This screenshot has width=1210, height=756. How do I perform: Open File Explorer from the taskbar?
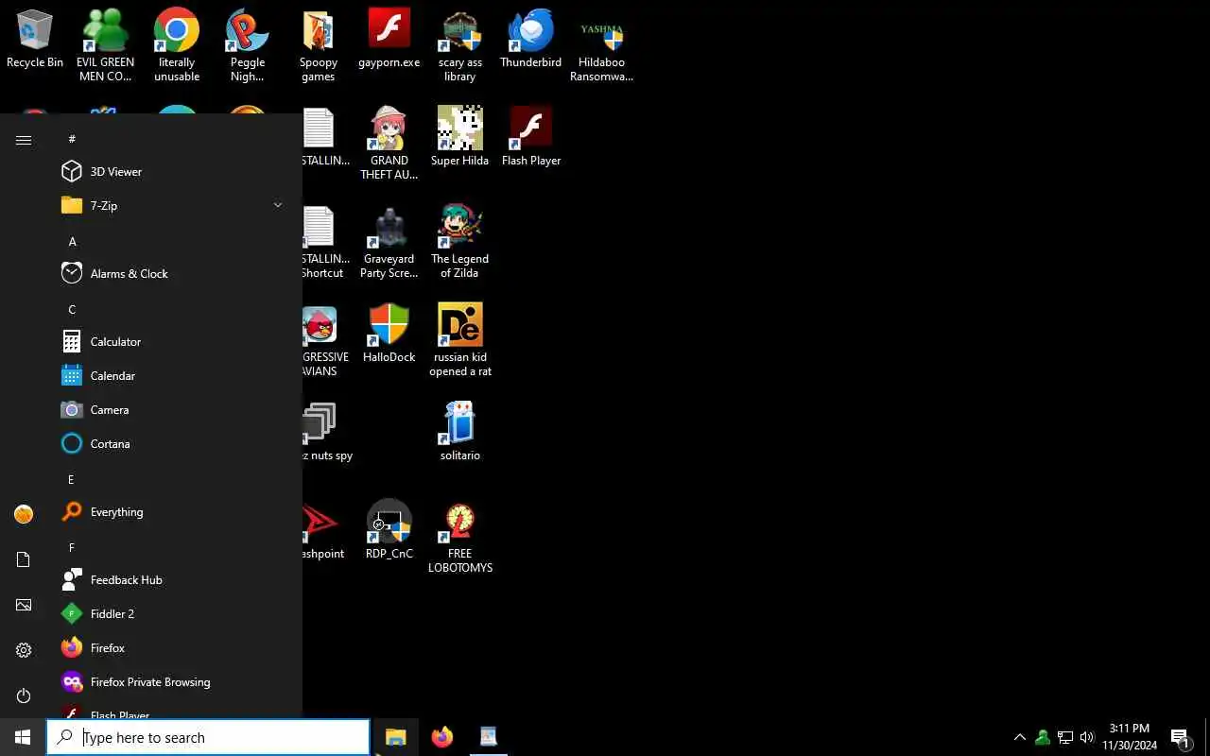[x=395, y=737]
